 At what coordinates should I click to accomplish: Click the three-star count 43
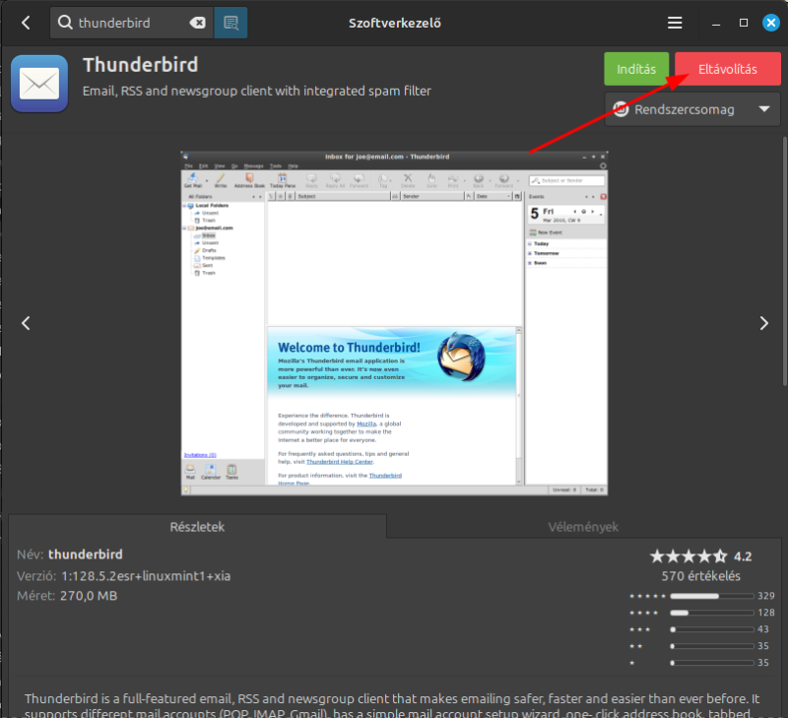762,629
